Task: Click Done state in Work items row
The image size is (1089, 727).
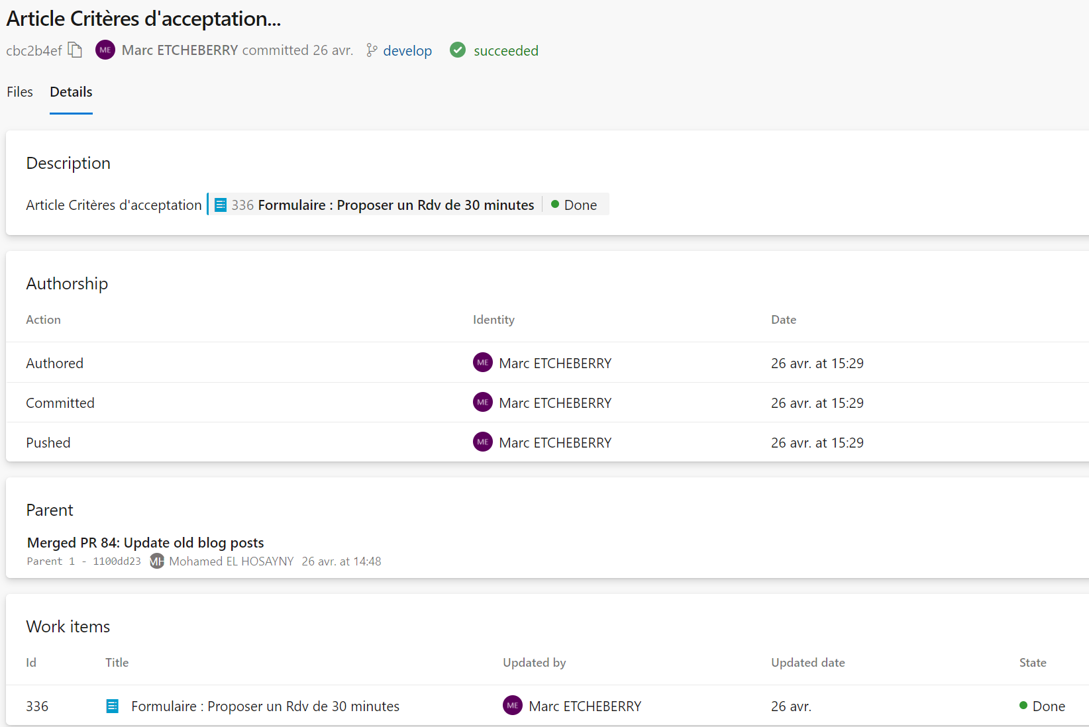Action: pyautogui.click(x=1043, y=706)
